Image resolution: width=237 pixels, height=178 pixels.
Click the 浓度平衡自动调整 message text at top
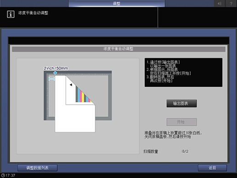point(33,13)
